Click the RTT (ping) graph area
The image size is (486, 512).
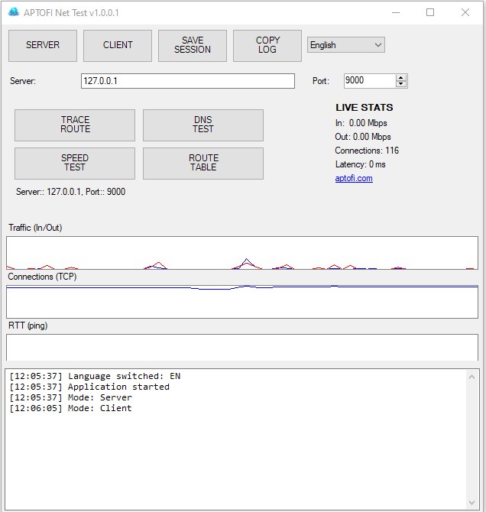(242, 347)
